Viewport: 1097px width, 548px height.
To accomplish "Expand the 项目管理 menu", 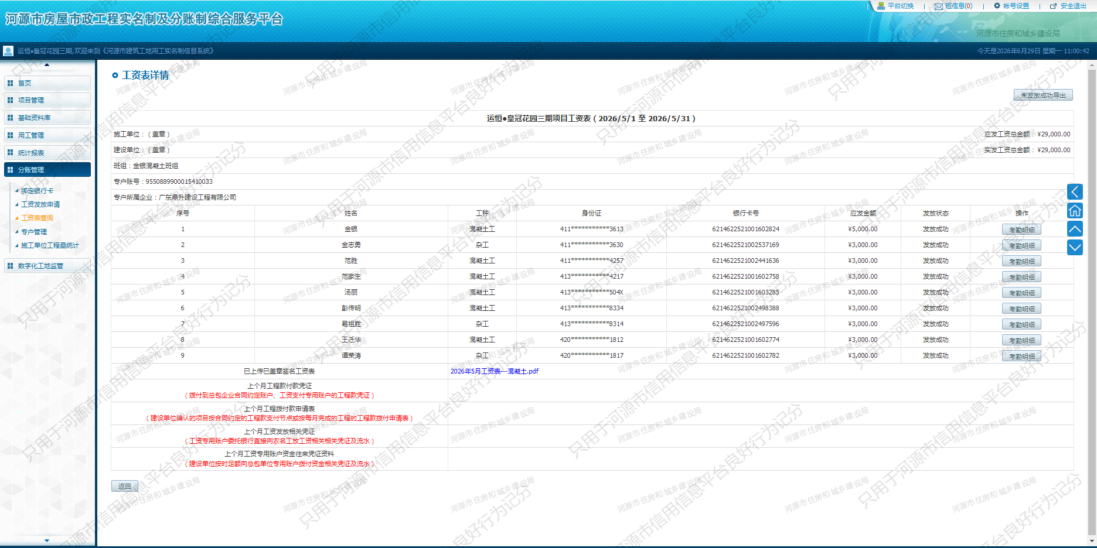I will click(47, 100).
